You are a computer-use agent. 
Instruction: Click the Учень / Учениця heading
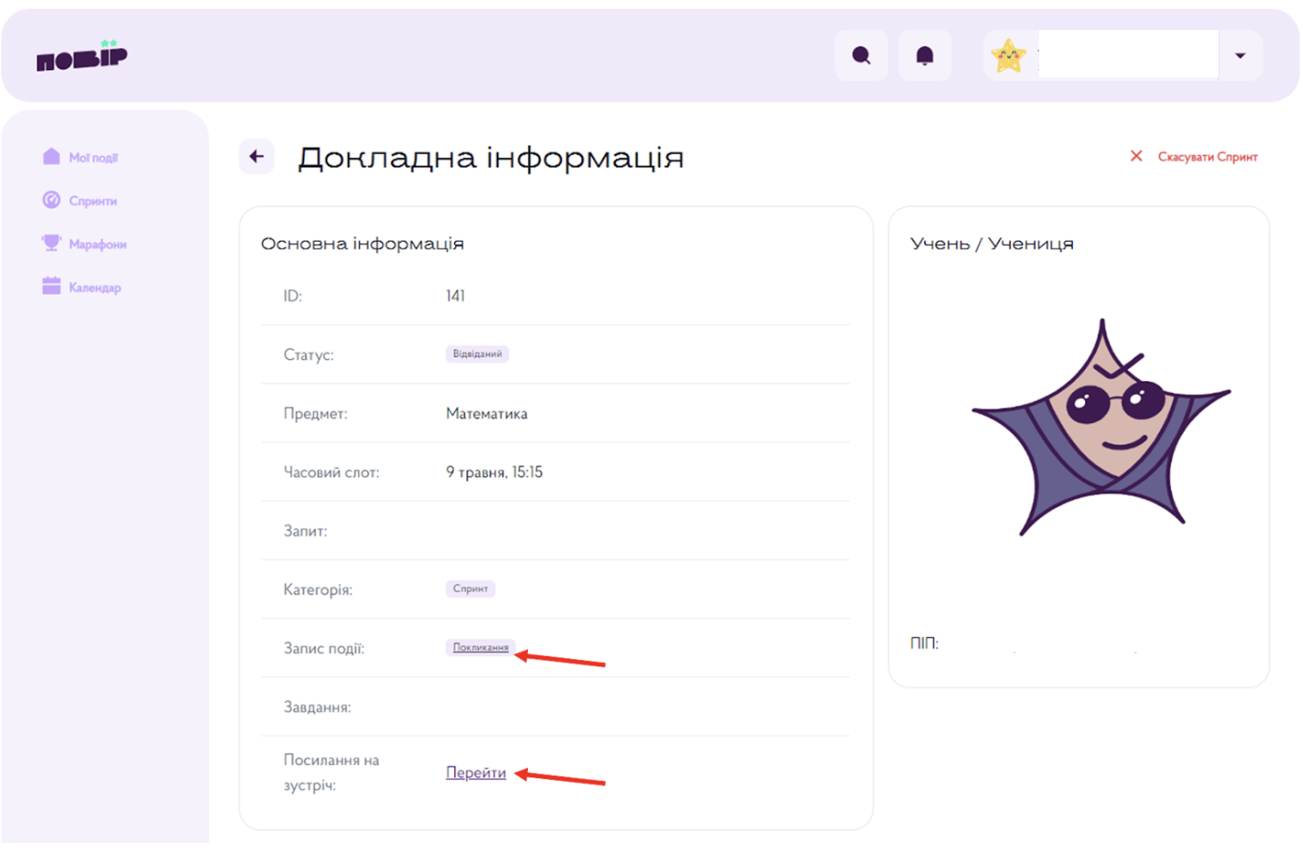(x=992, y=243)
